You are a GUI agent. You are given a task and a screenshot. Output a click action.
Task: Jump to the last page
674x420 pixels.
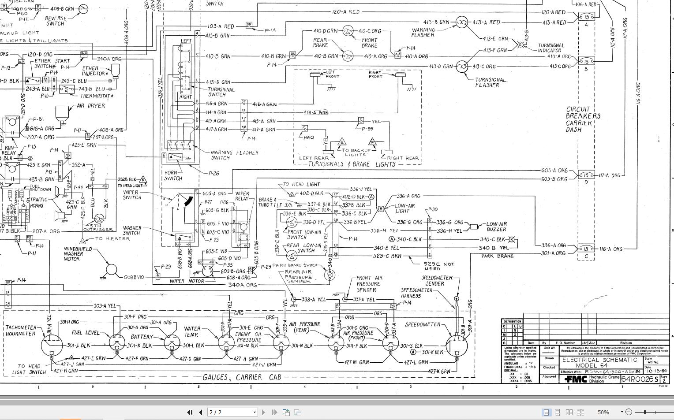pos(274,412)
